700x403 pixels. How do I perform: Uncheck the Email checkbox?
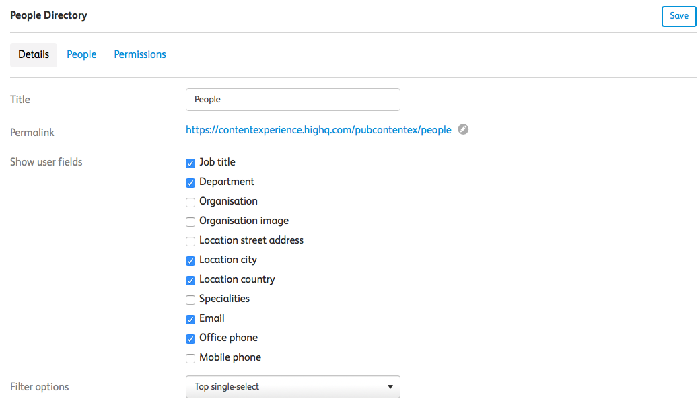click(x=190, y=320)
